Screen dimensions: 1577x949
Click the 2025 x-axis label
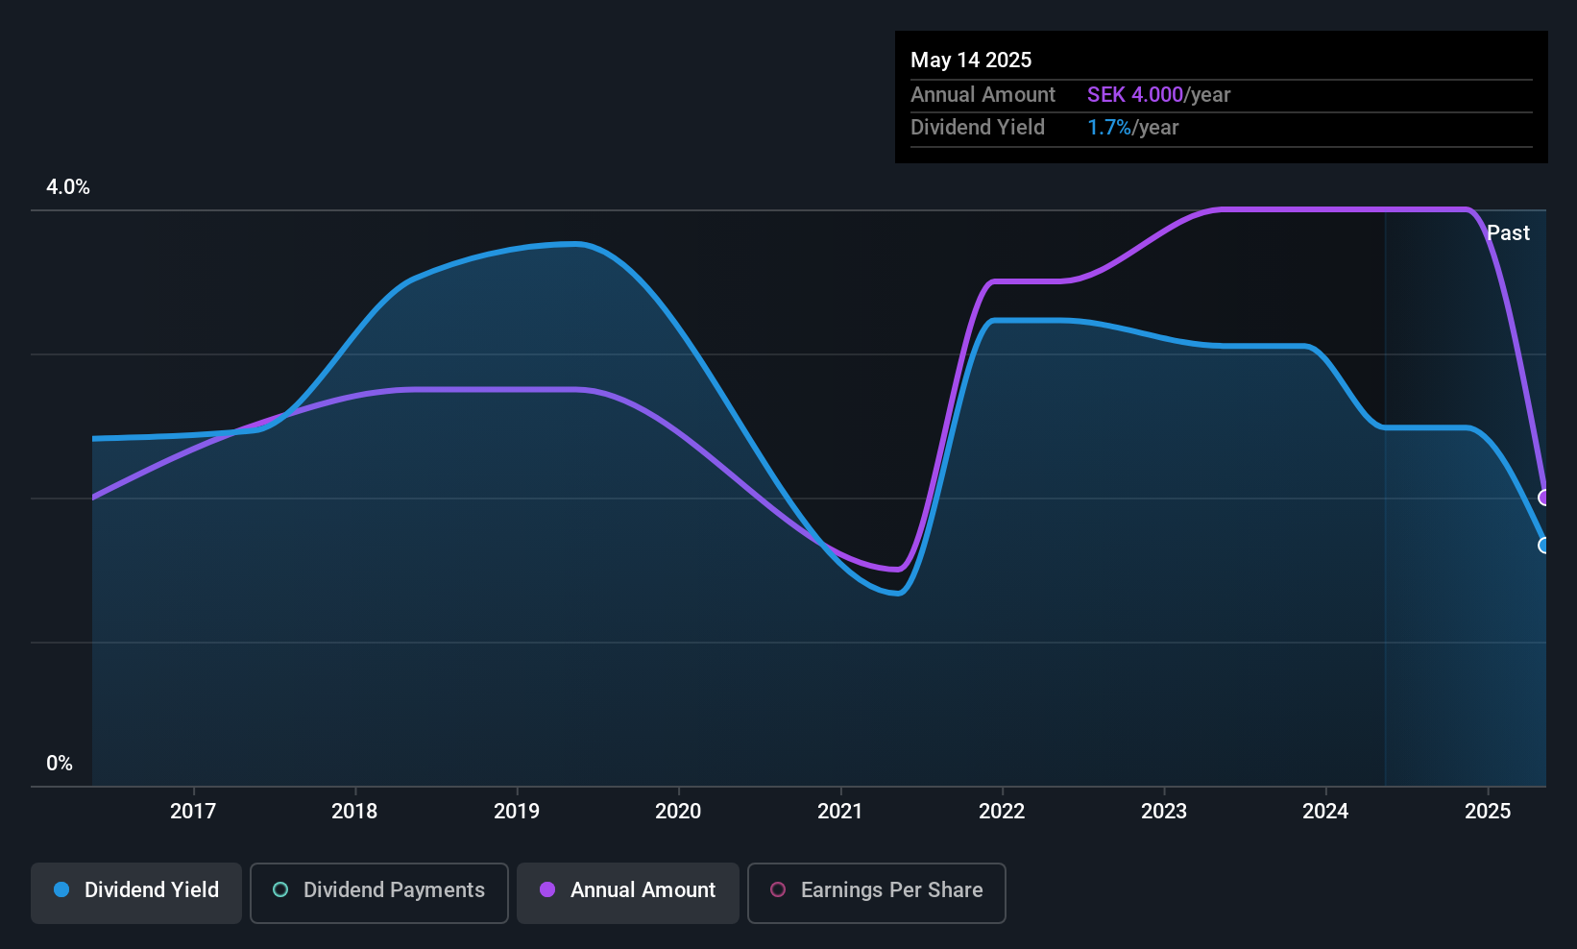1488,812
